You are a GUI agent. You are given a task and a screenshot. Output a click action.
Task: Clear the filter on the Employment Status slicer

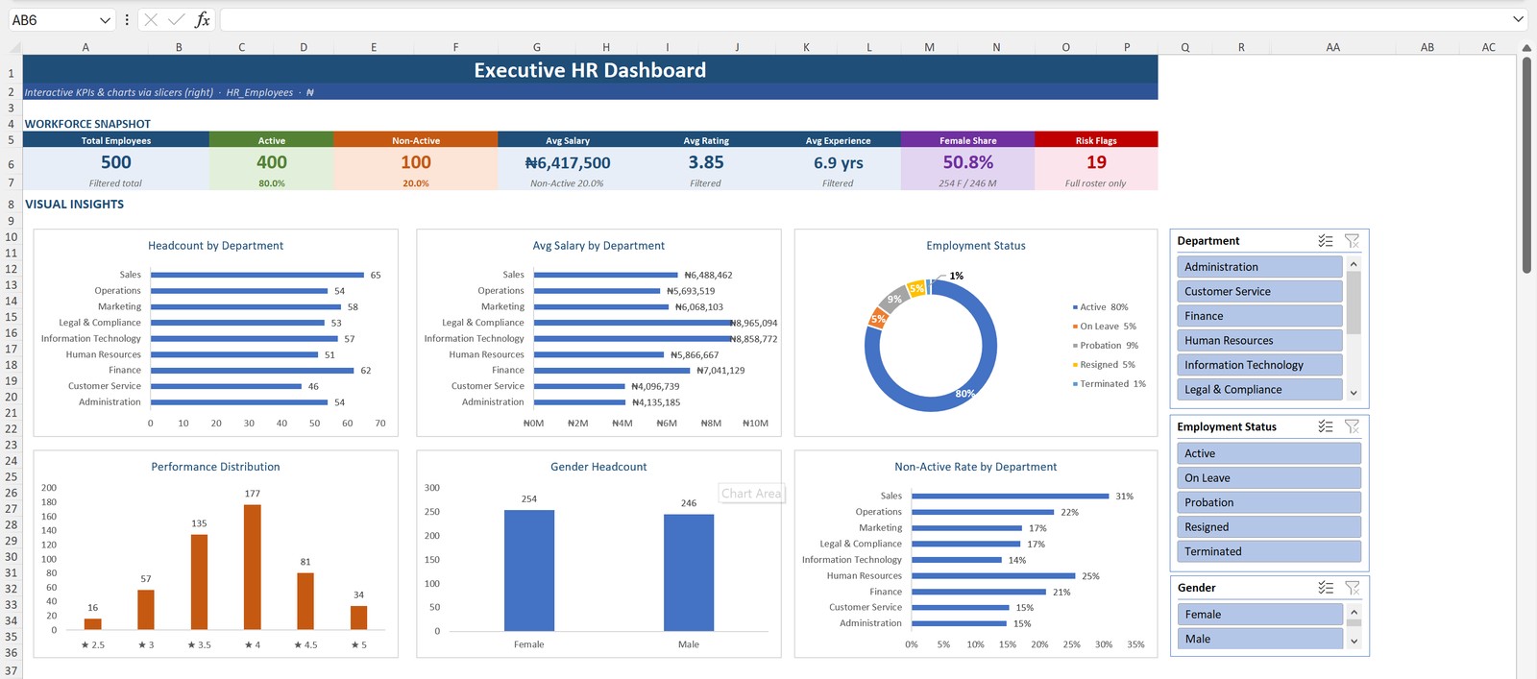[1352, 426]
